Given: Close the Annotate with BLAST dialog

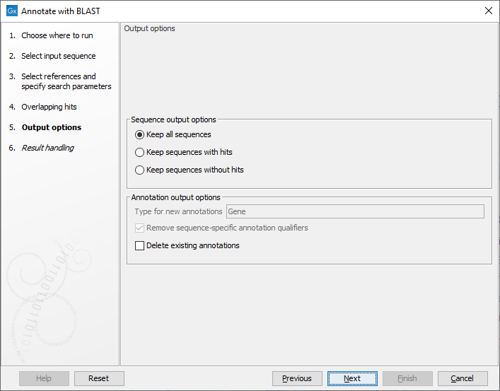Looking at the screenshot, I should pos(488,11).
